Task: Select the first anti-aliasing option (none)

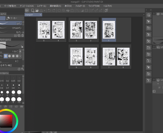Action: click(6, 56)
